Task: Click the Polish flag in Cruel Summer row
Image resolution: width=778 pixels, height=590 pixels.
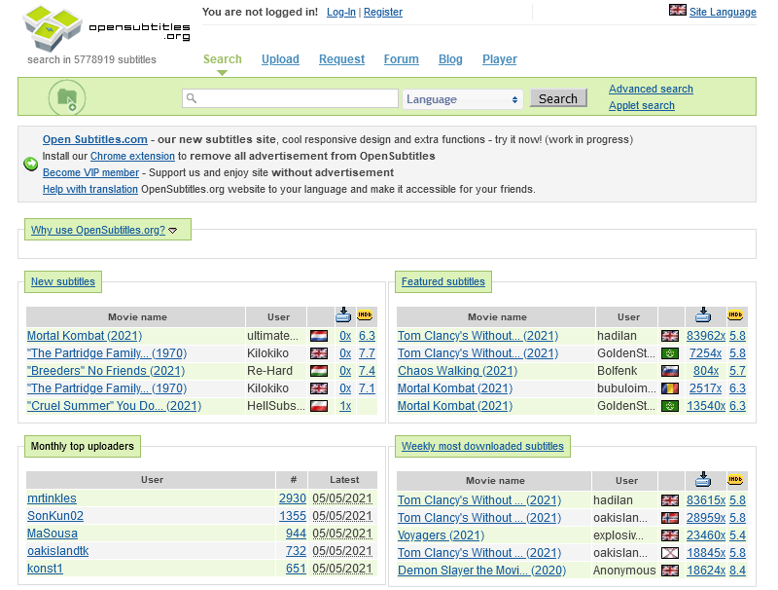Action: tap(318, 406)
